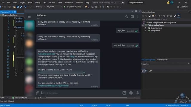191x107 pixels.
Task: Open the Debug configuration dropdown
Action: [40, 7]
